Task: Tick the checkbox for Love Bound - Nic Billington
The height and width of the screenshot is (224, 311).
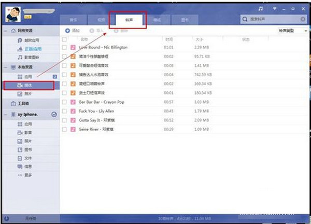Action: click(x=64, y=47)
